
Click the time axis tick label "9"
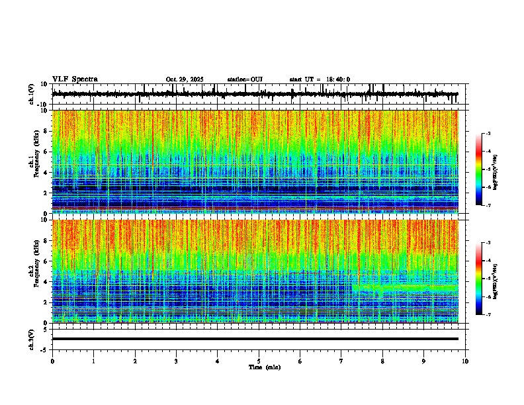point(423,361)
